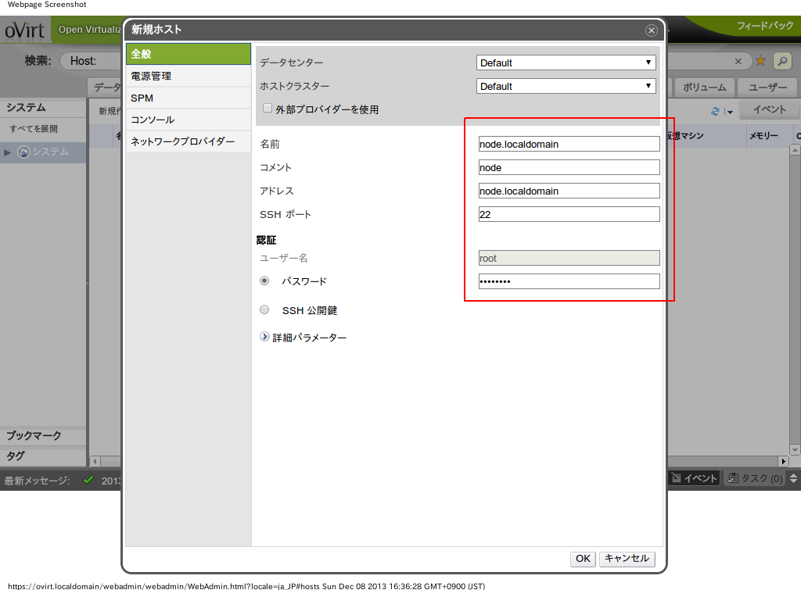Open the タスク (0) status bar panel

point(754,478)
